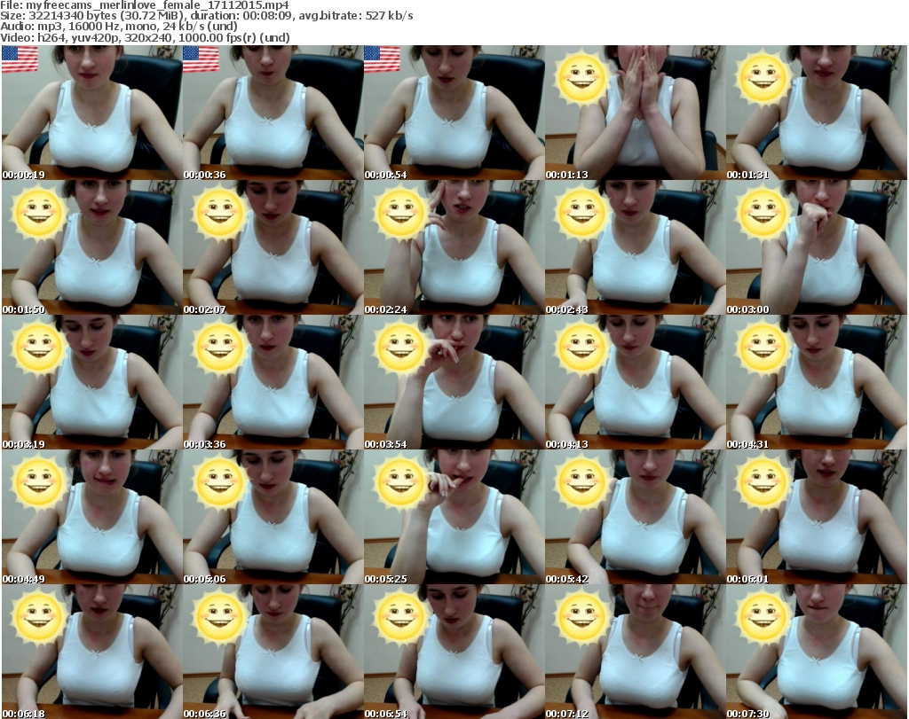Click the sun emoji in the 00:04:49 frame

38,483
